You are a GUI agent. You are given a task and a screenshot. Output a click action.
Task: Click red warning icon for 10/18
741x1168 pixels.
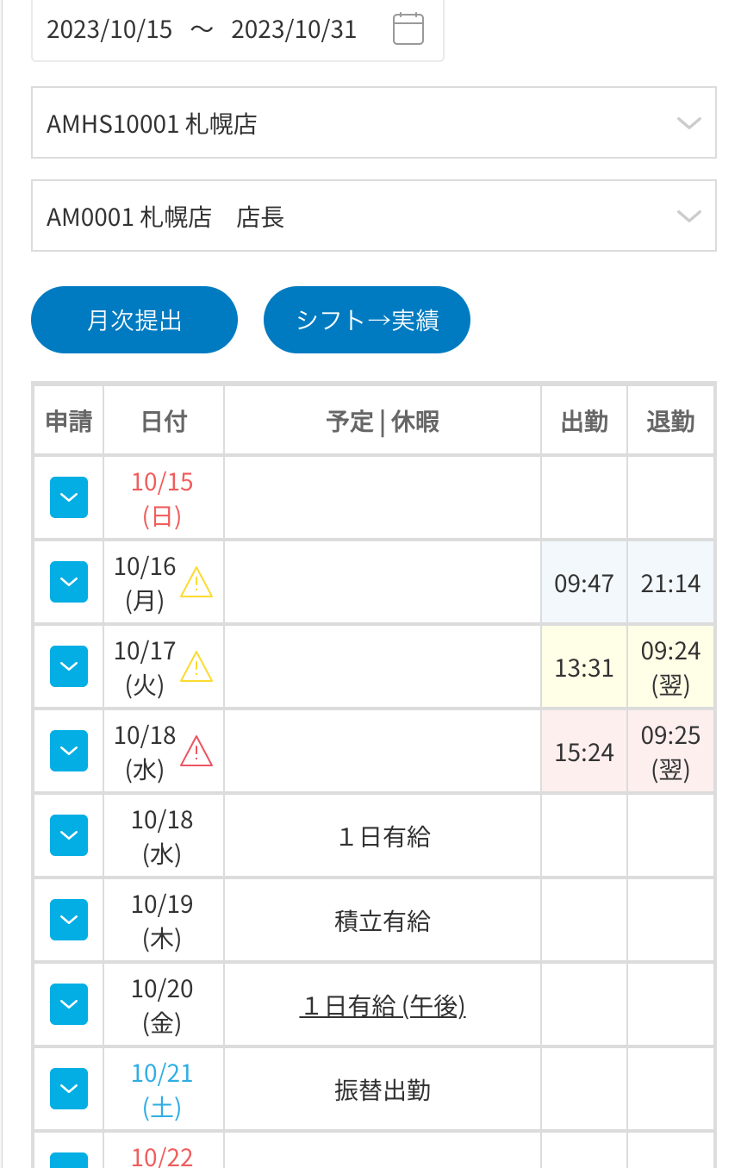[x=196, y=752]
